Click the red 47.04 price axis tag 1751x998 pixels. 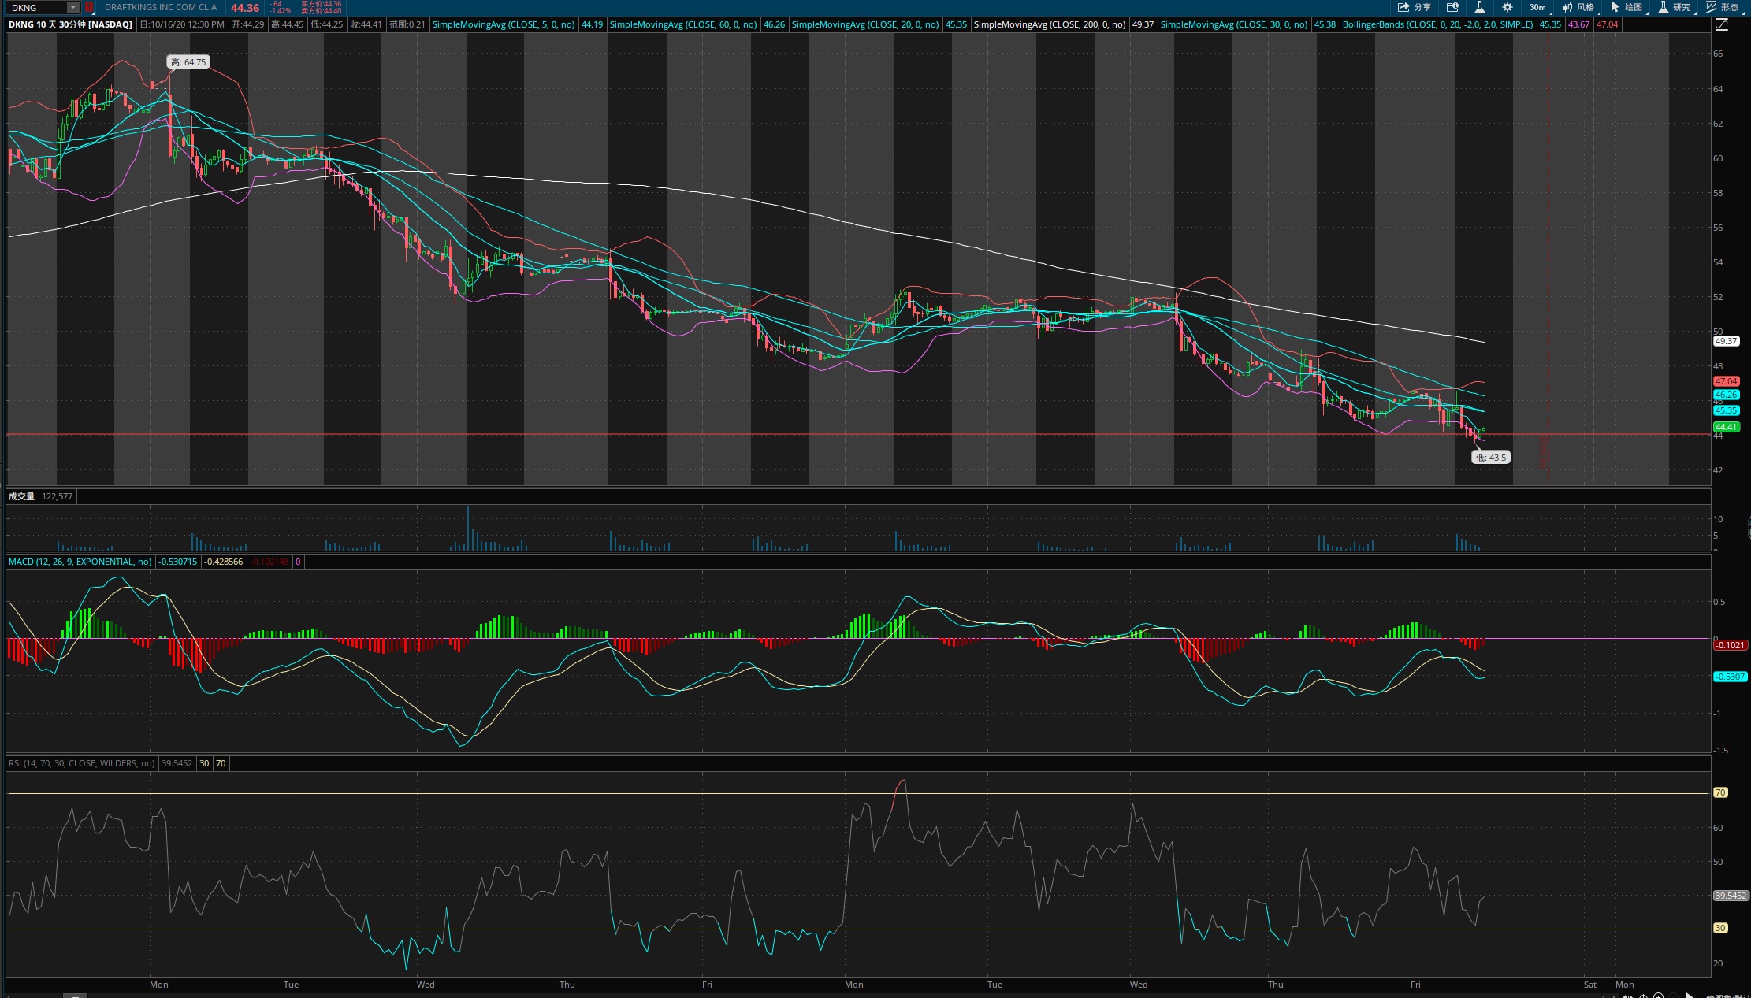pos(1726,381)
